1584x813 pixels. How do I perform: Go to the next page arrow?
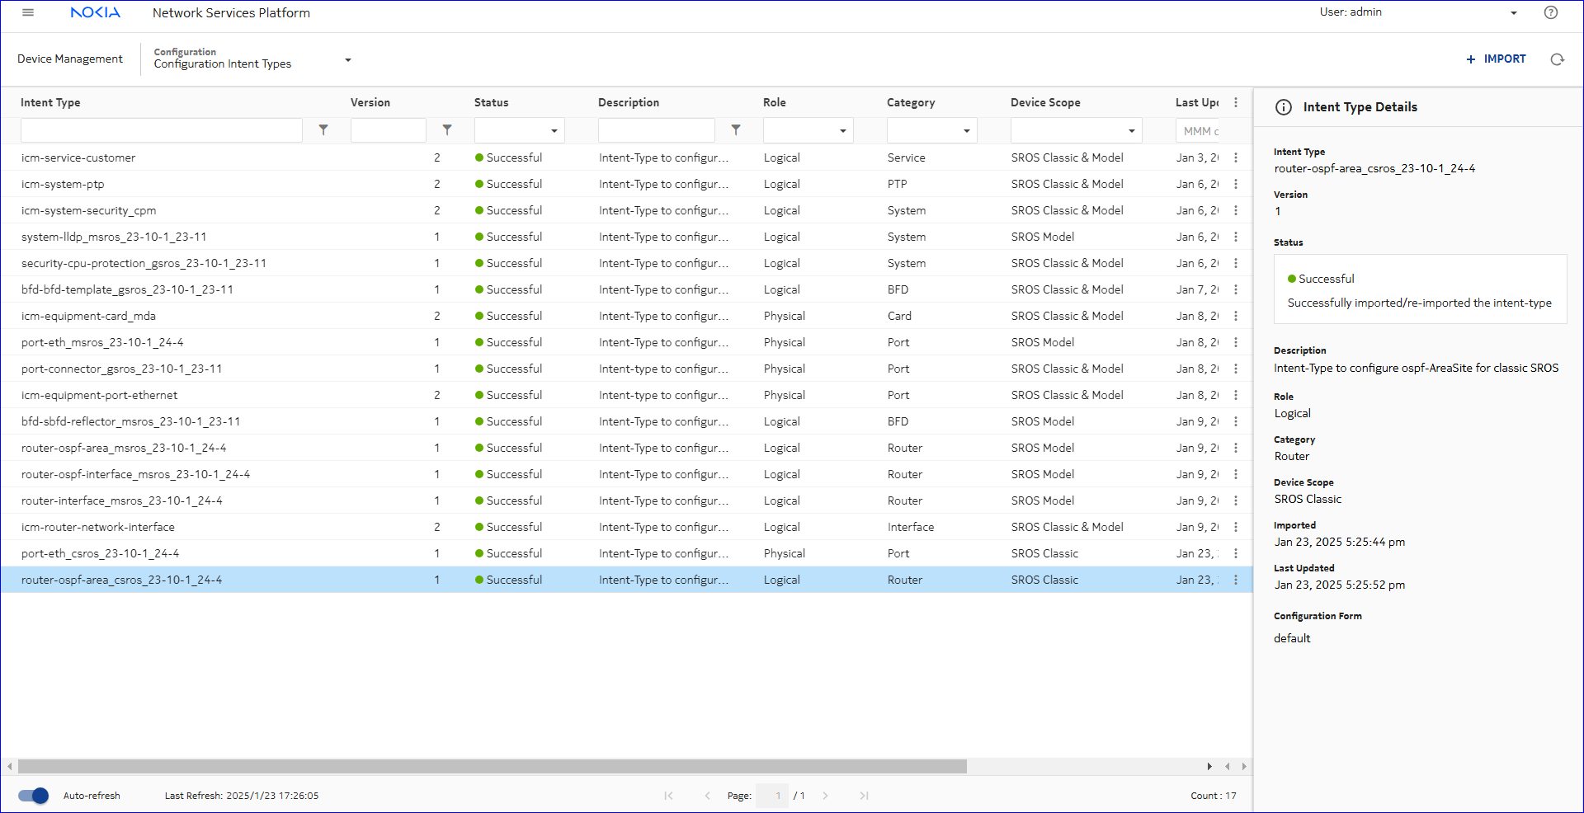point(825,796)
